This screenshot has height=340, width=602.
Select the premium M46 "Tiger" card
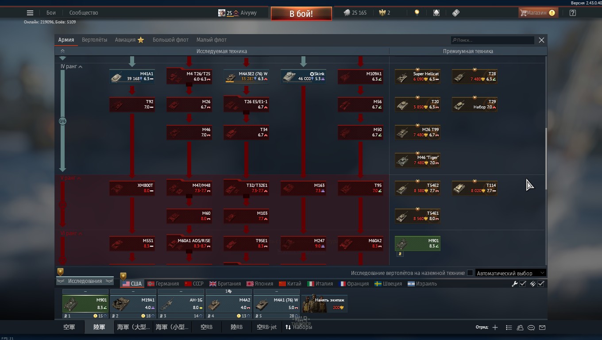417,160
